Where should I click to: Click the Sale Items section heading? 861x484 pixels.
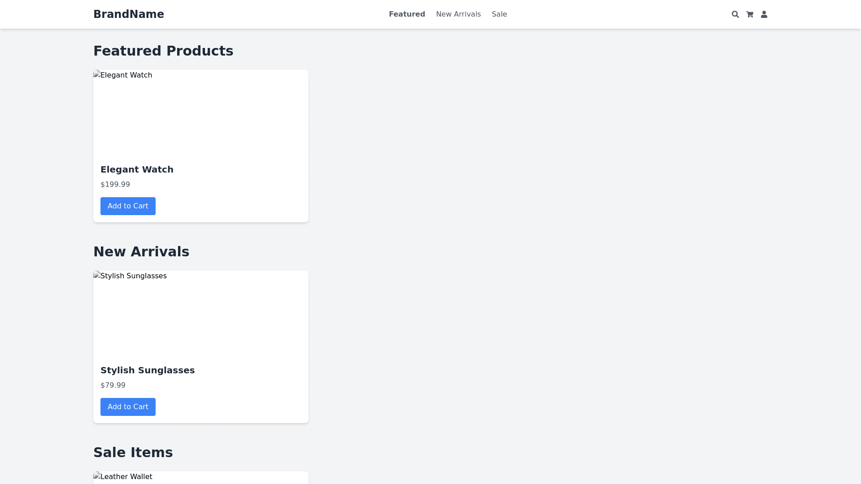133,453
